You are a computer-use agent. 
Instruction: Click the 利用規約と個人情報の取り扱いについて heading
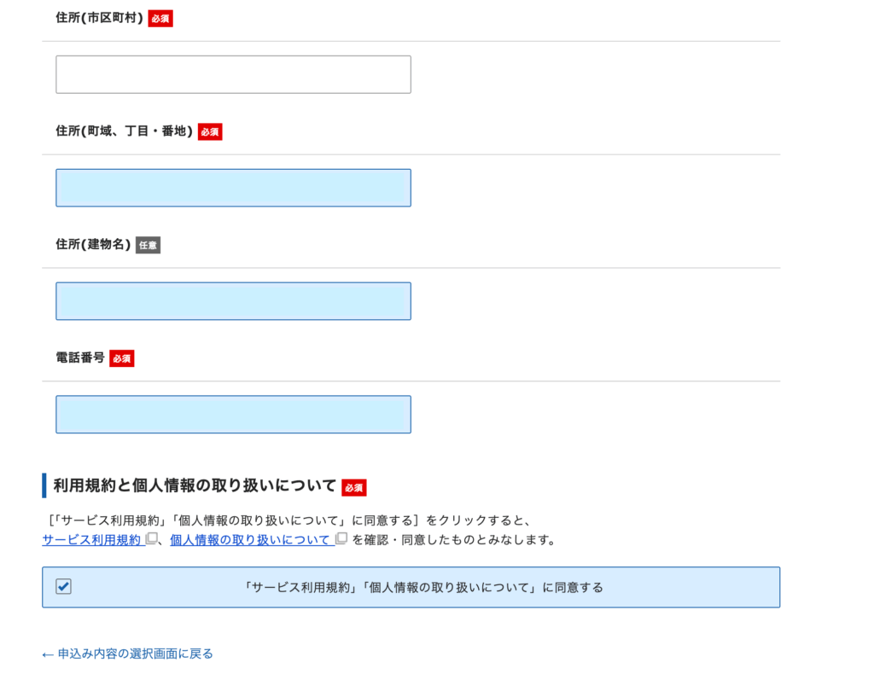[195, 486]
